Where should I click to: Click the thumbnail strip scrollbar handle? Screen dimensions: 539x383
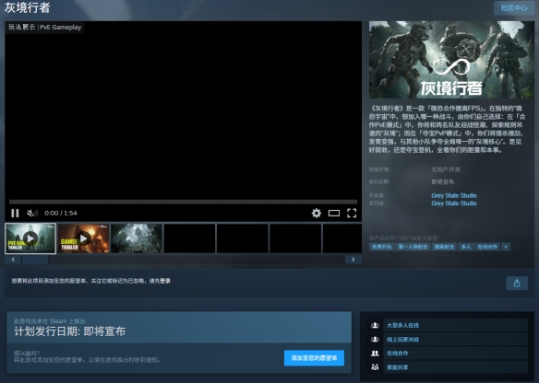pos(35,260)
